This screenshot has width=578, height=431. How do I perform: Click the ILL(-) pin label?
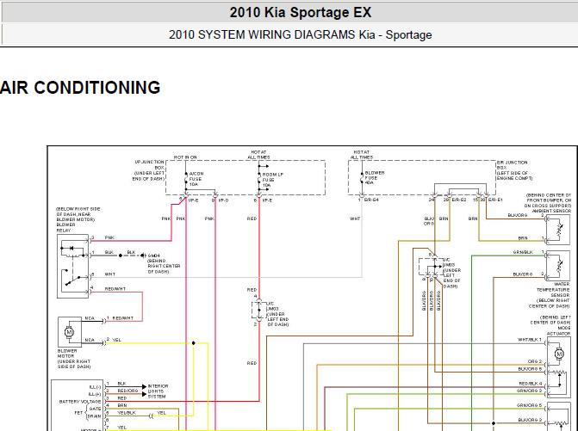95,387
